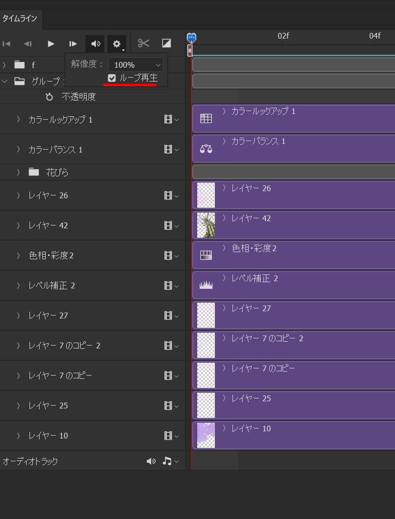Image resolution: width=395 pixels, height=519 pixels.
Task: Mute the オーディオトラック speaker icon
Action: [151, 461]
